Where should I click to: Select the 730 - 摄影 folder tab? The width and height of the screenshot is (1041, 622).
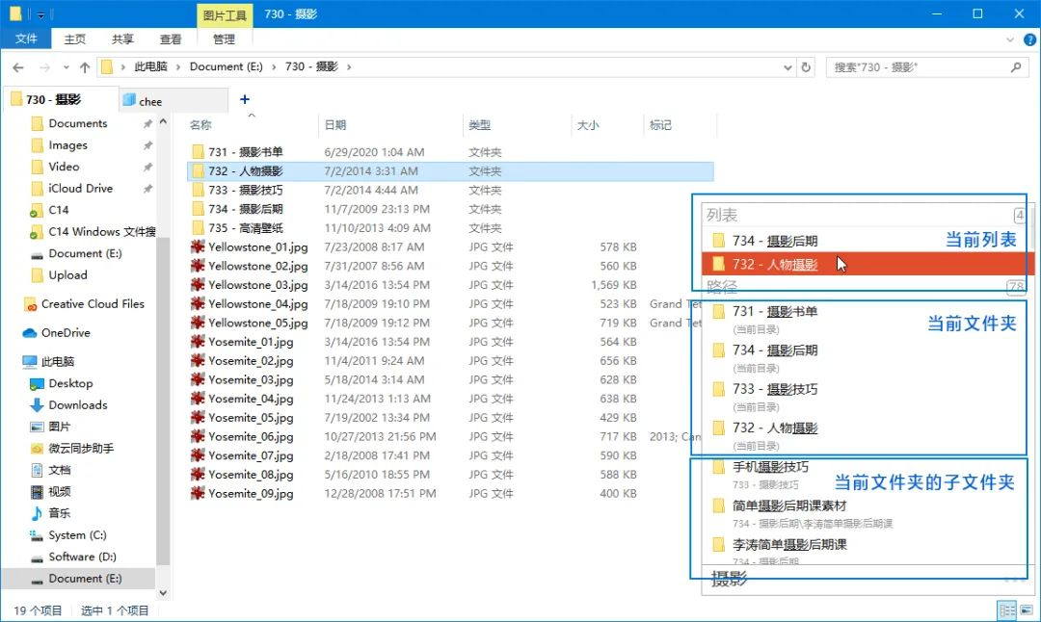[x=60, y=99]
